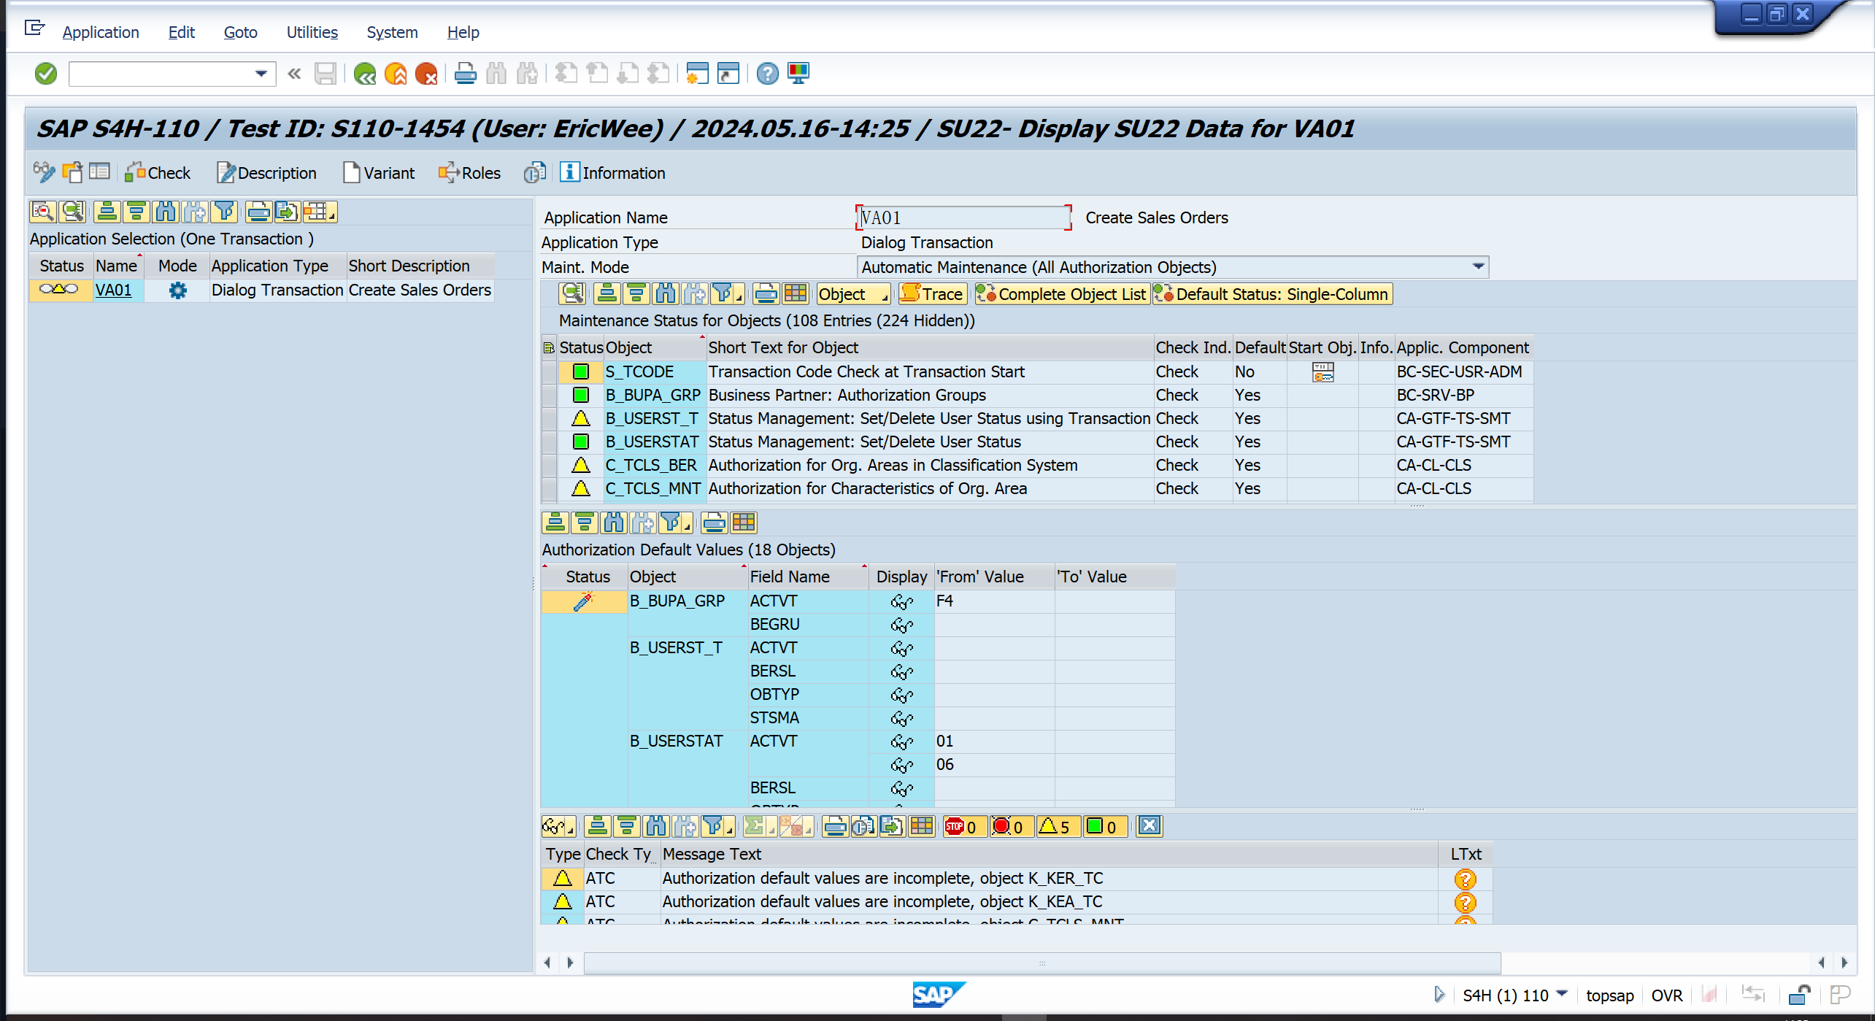Expand the Maint. Mode dropdown
Screen dimensions: 1875x1021
tap(1478, 267)
